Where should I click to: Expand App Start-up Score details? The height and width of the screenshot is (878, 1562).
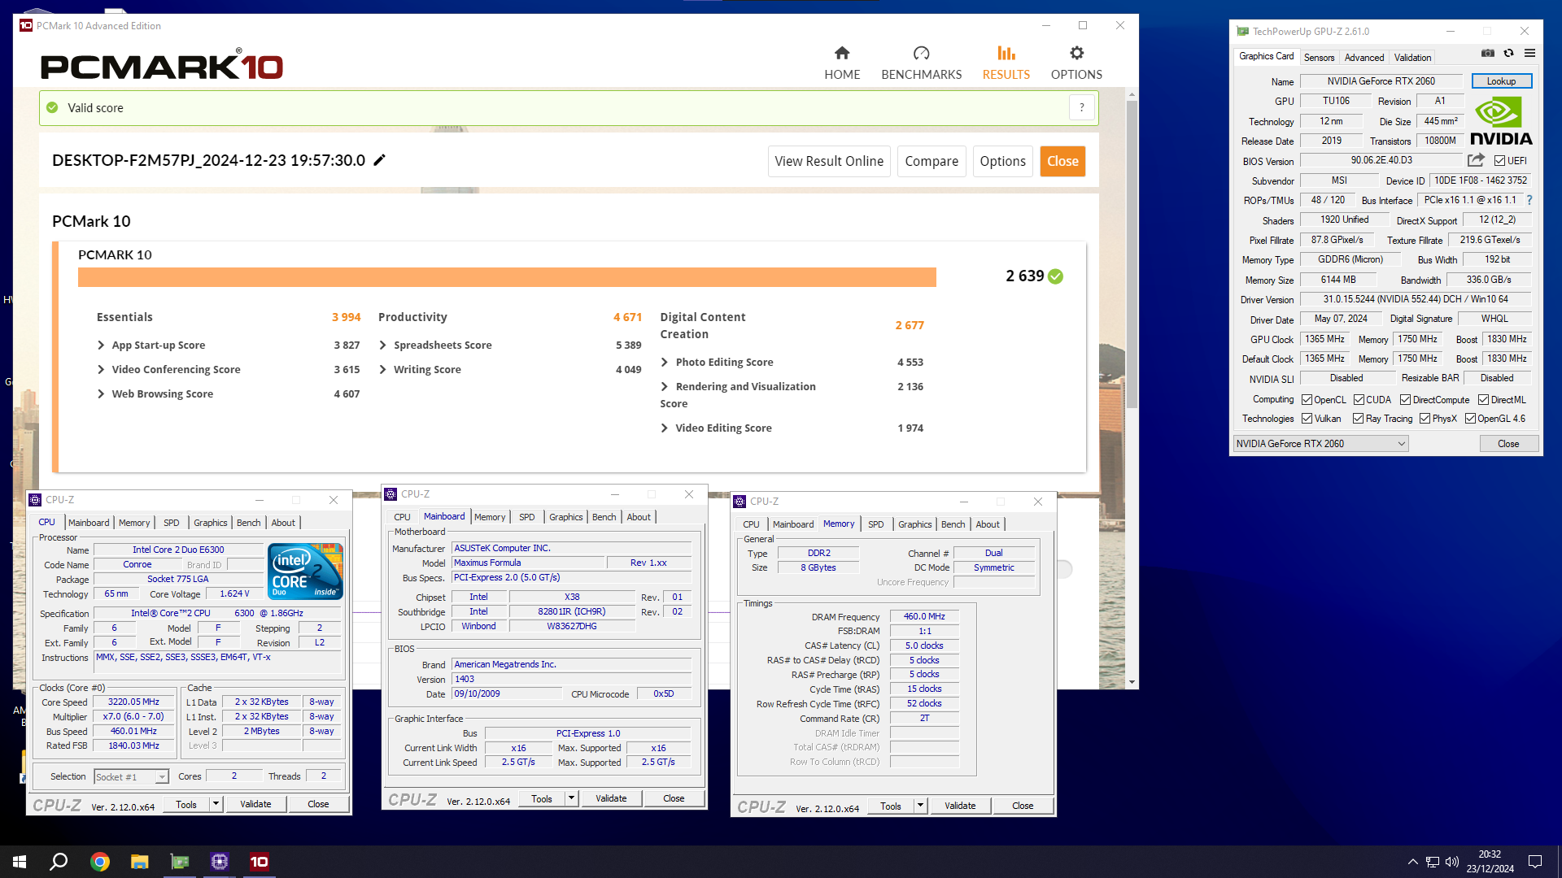101,346
